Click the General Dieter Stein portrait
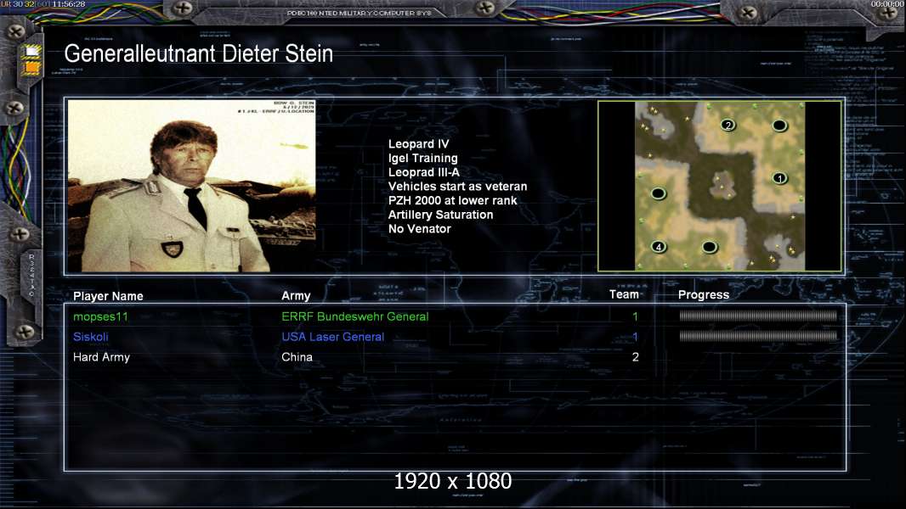Viewport: 906px width, 509px height. pos(192,186)
